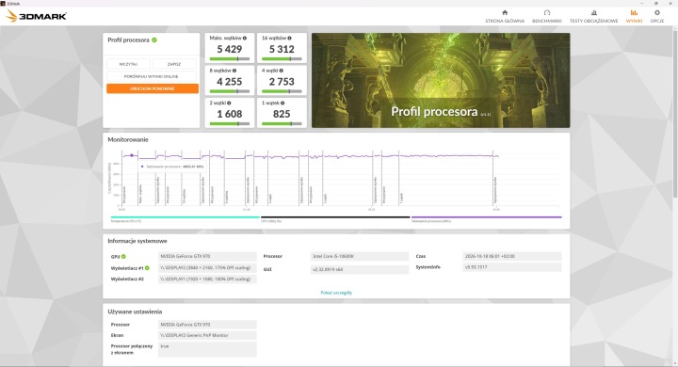The width and height of the screenshot is (678, 367).
Task: Click the 16 wątków score 5 312
Action: coord(282,49)
